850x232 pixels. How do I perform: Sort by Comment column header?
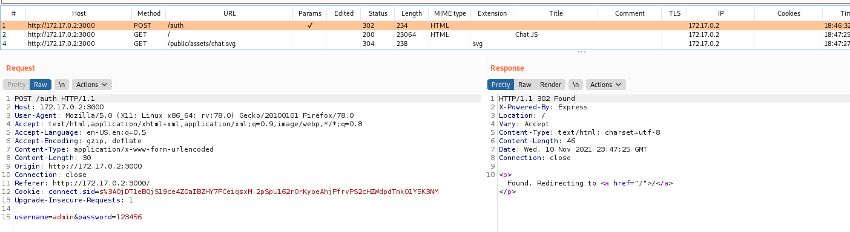pos(630,13)
